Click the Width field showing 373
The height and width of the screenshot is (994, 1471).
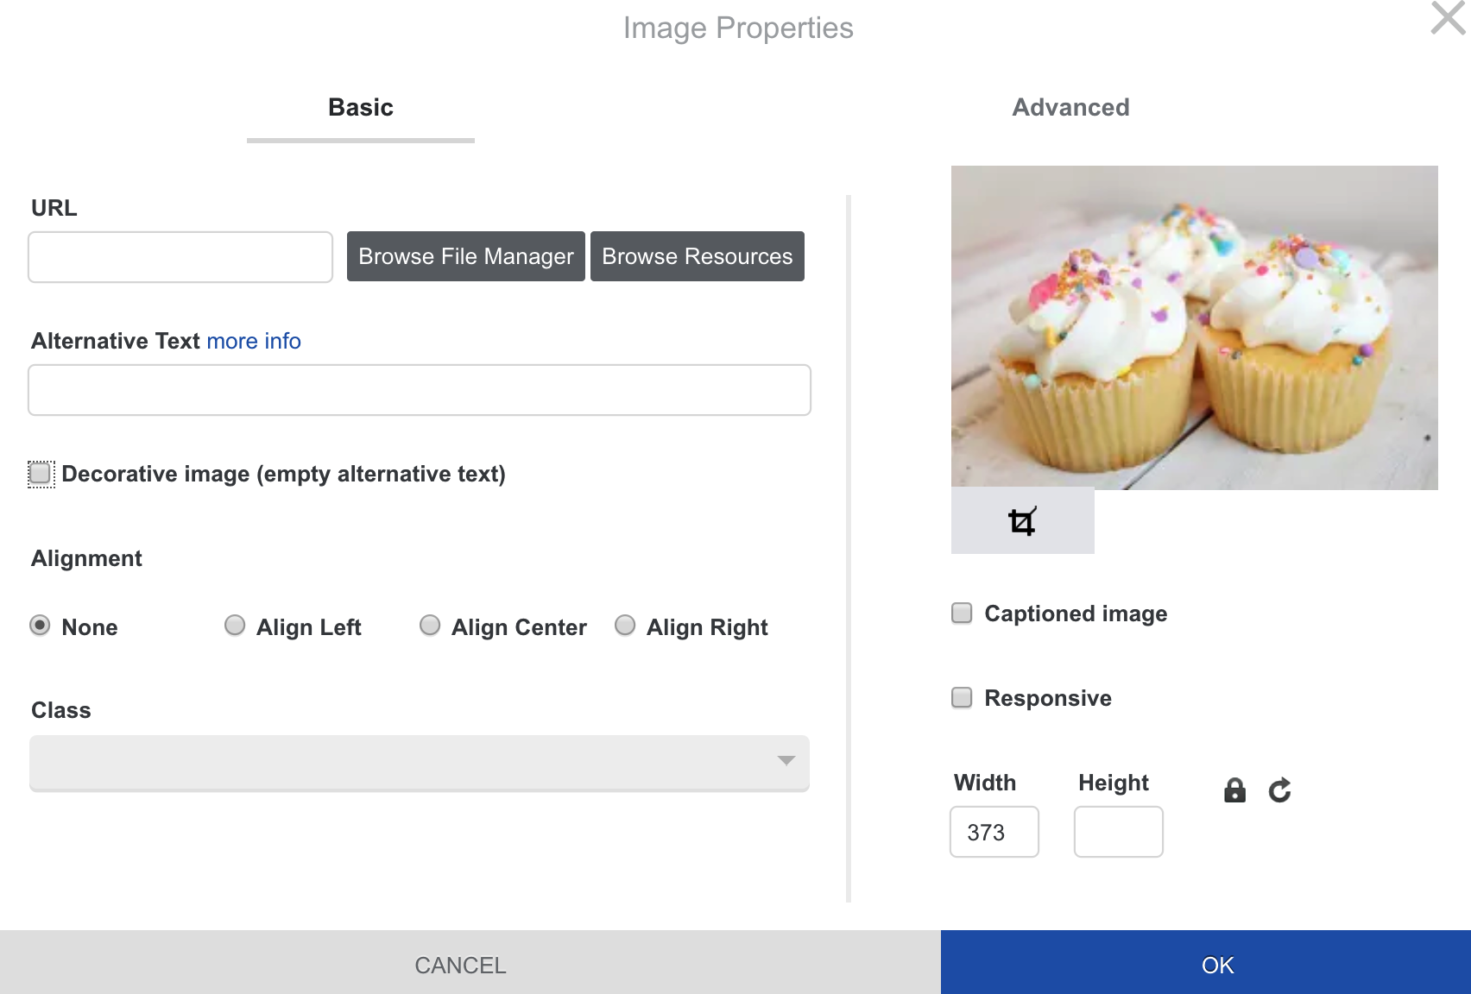point(994,832)
